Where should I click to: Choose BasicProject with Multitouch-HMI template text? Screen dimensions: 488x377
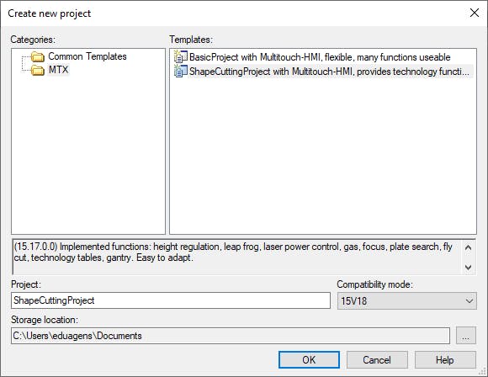[320, 57]
